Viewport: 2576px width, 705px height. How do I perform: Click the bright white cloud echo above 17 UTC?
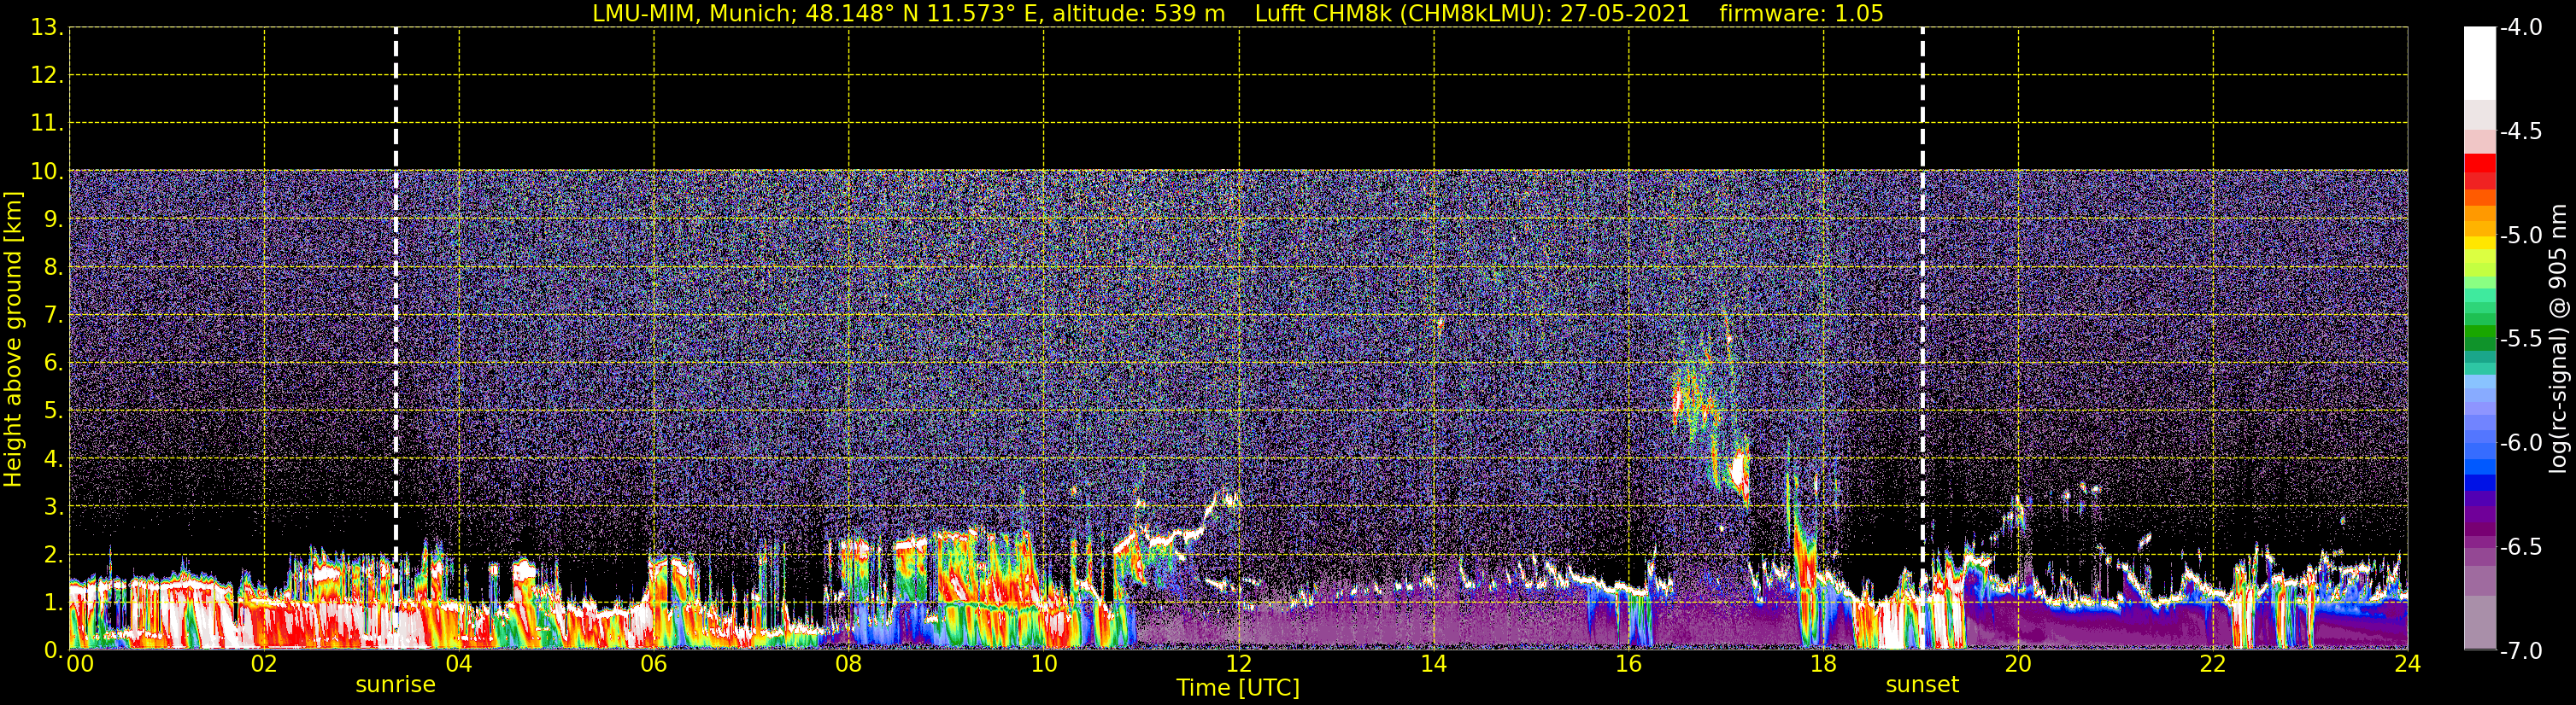1740,469
